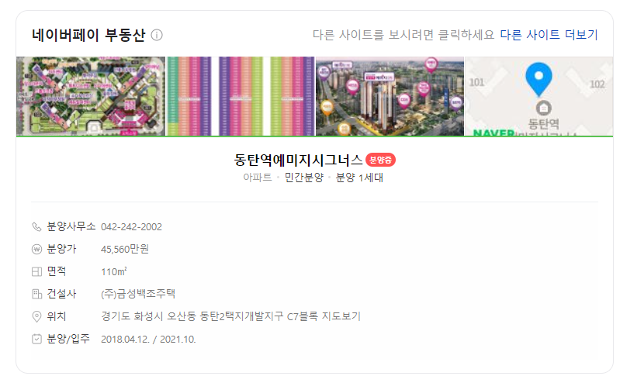The height and width of the screenshot is (376, 620).
Task: Click the info icon beside 네이버페이 부동산
Action: [x=157, y=35]
